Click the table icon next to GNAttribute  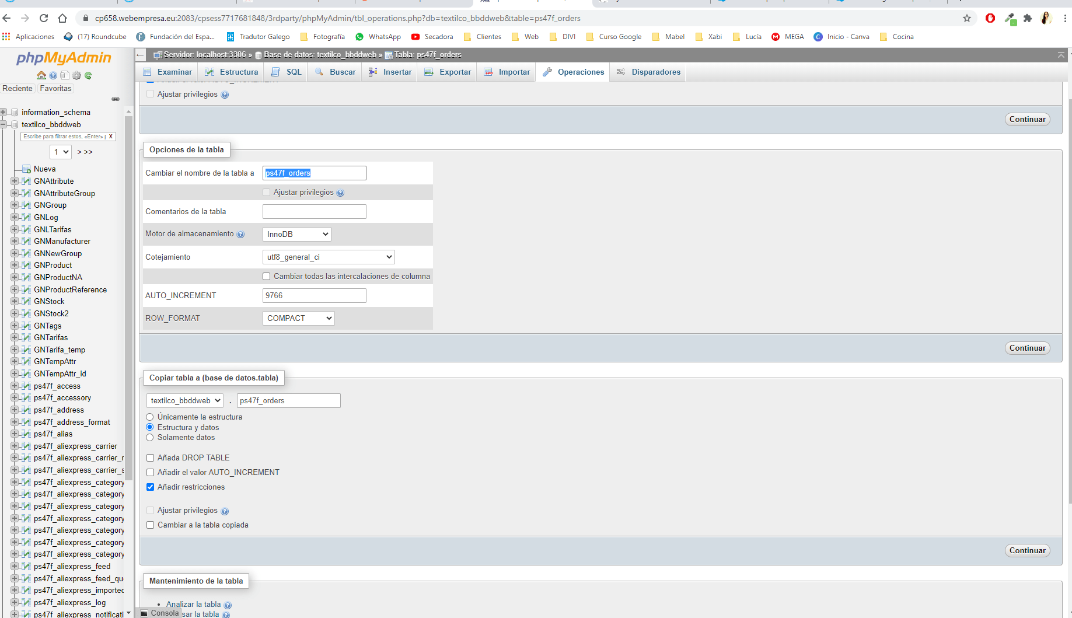(x=26, y=181)
